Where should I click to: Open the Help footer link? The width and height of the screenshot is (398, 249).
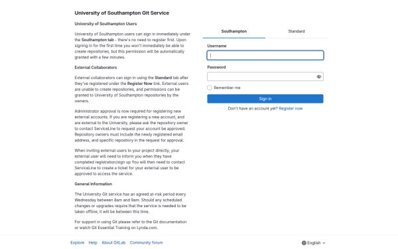pyautogui.click(x=93, y=242)
